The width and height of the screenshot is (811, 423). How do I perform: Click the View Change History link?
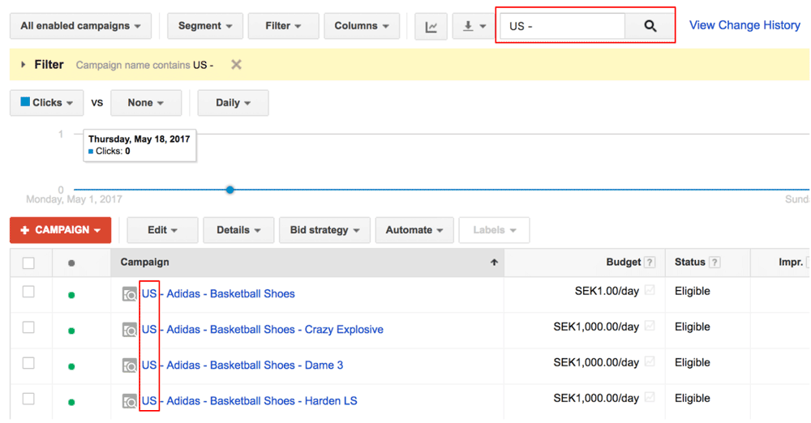[744, 25]
